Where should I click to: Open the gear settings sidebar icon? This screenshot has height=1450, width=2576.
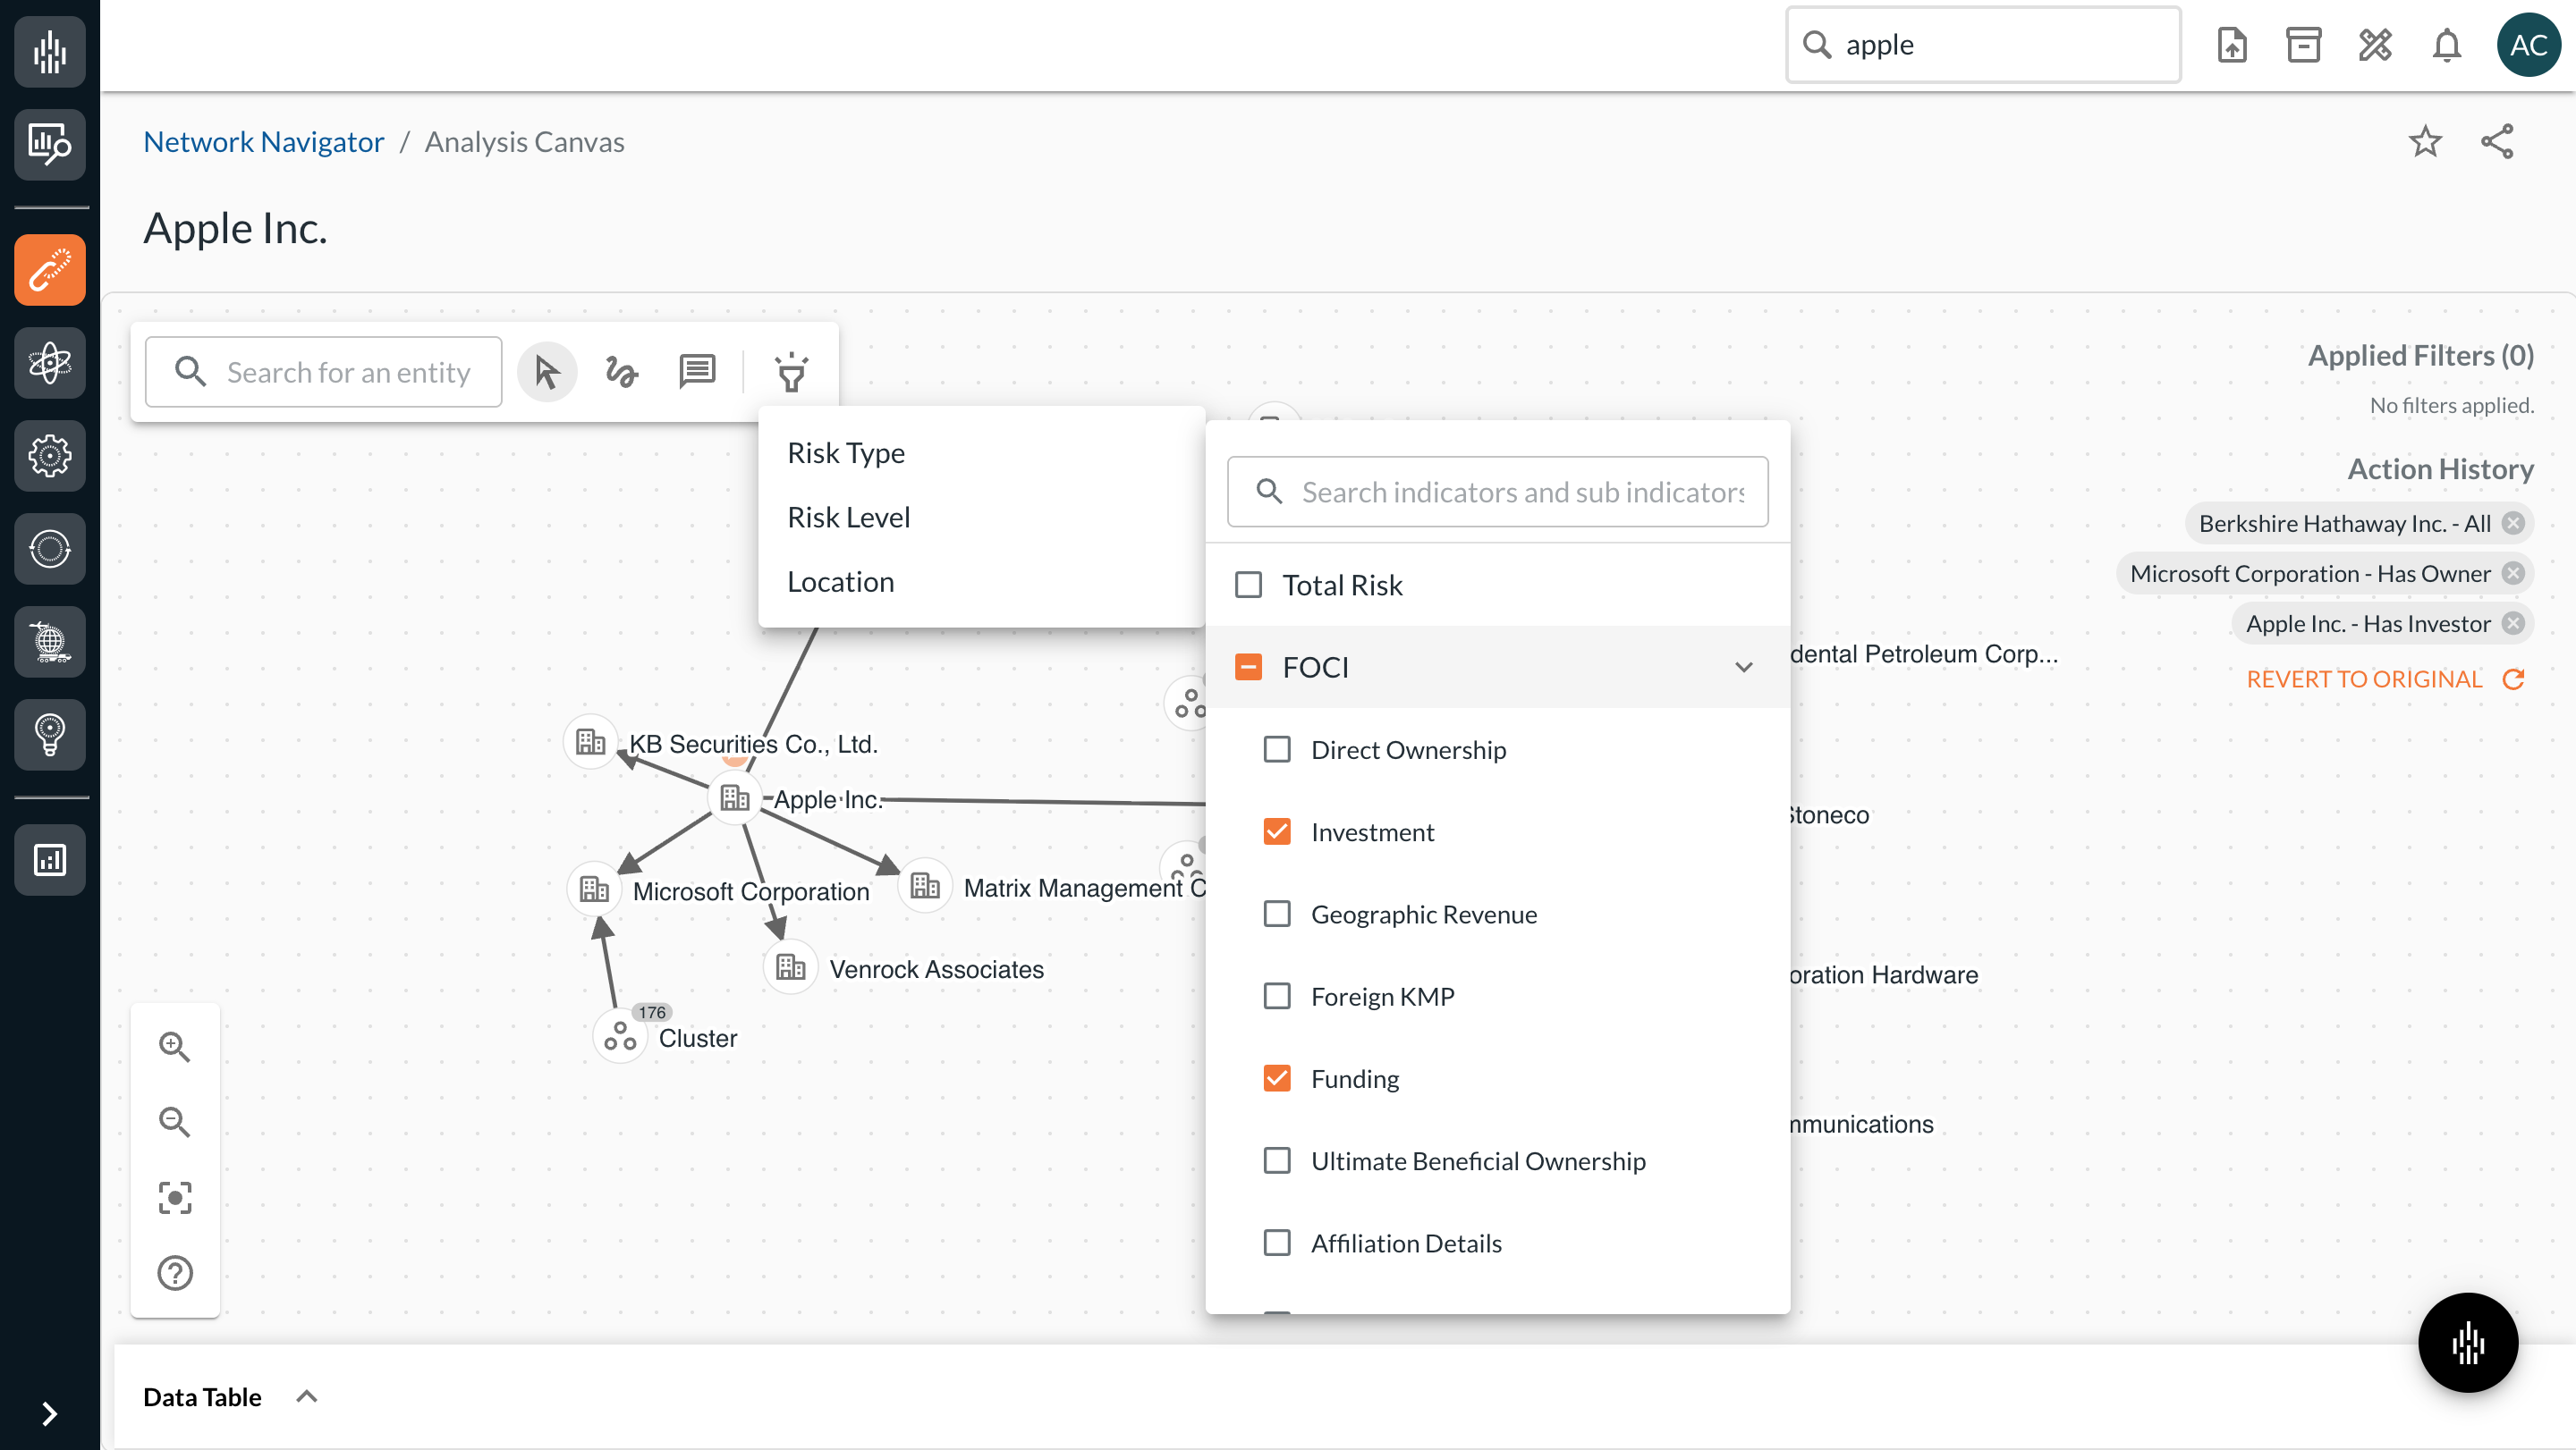pyautogui.click(x=49, y=456)
